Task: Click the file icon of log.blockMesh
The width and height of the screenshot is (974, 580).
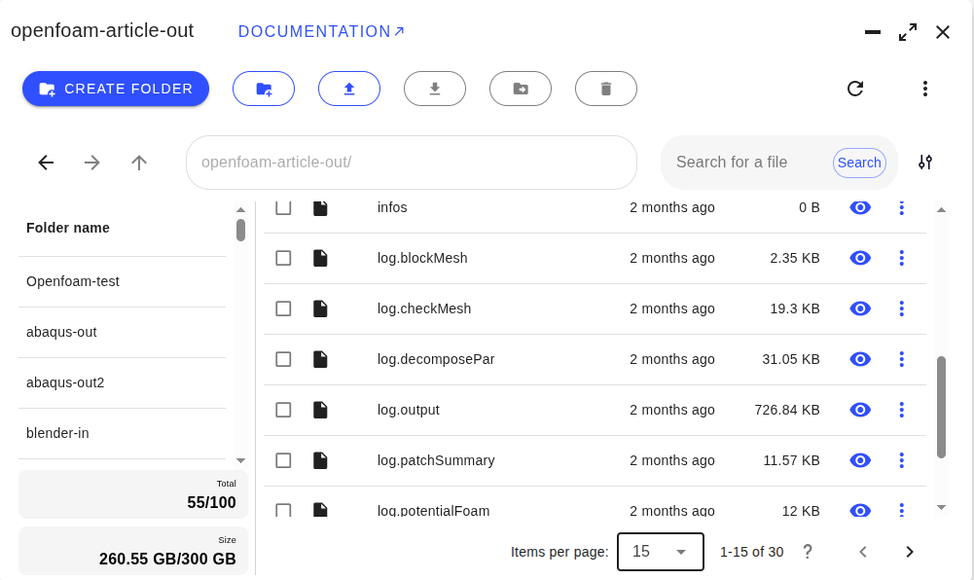Action: [x=320, y=258]
